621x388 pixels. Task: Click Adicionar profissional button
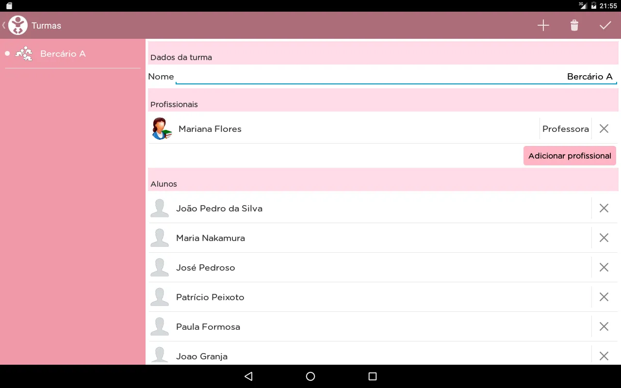pyautogui.click(x=570, y=156)
